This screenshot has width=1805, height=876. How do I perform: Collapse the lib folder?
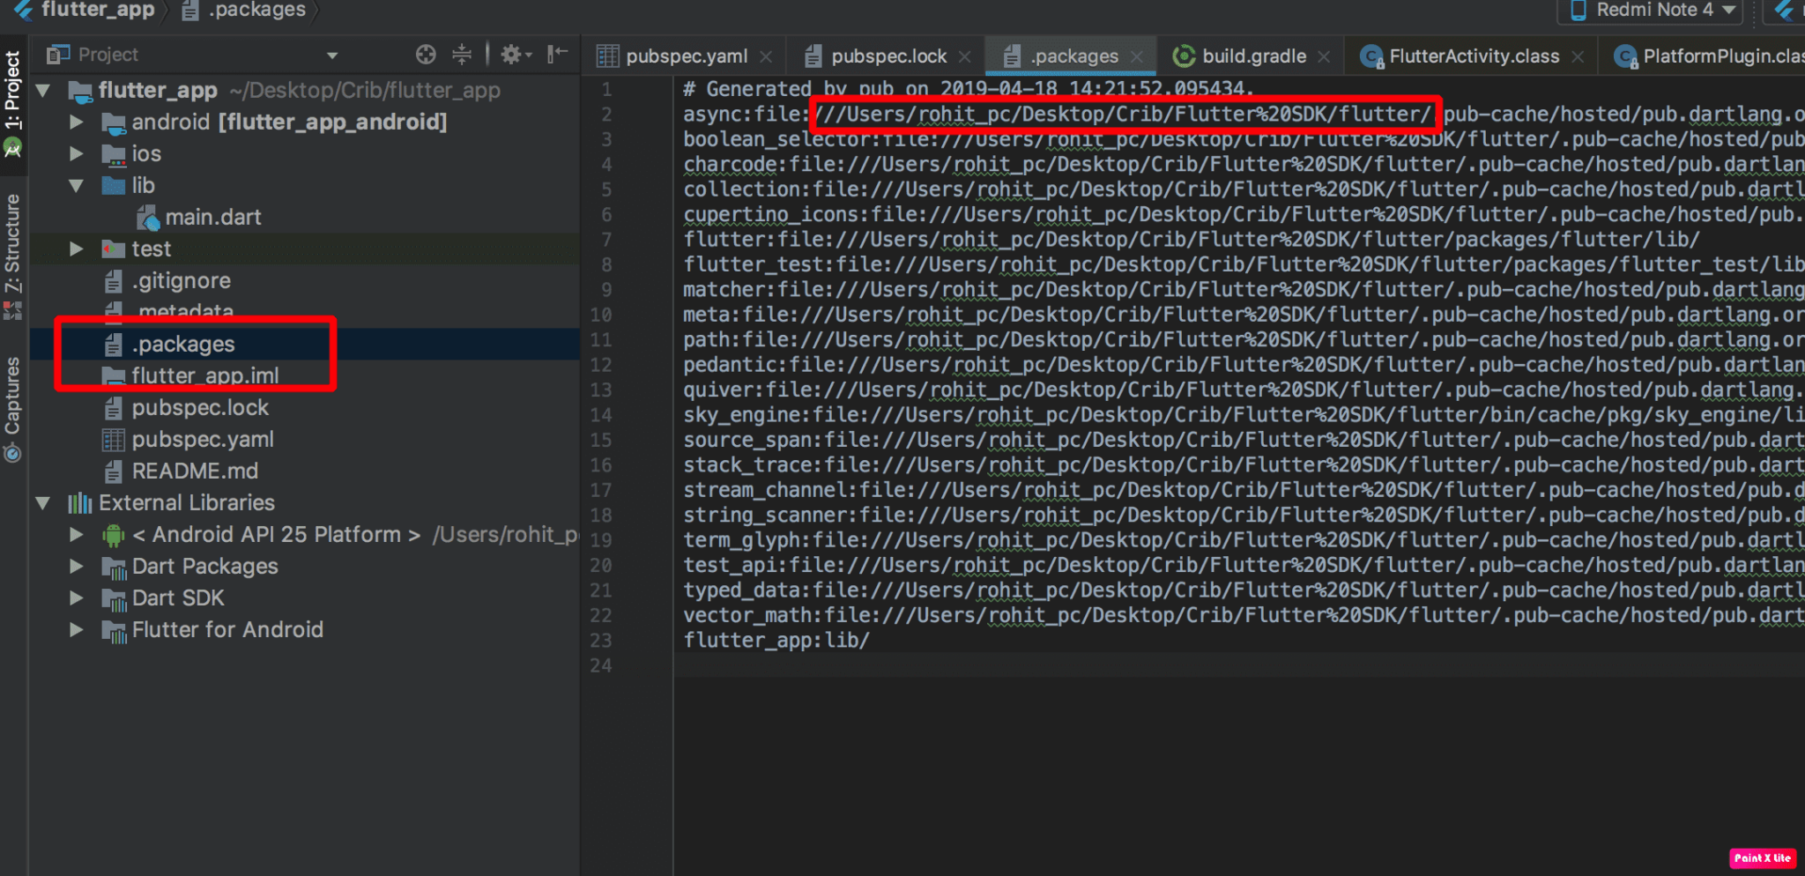(x=77, y=185)
